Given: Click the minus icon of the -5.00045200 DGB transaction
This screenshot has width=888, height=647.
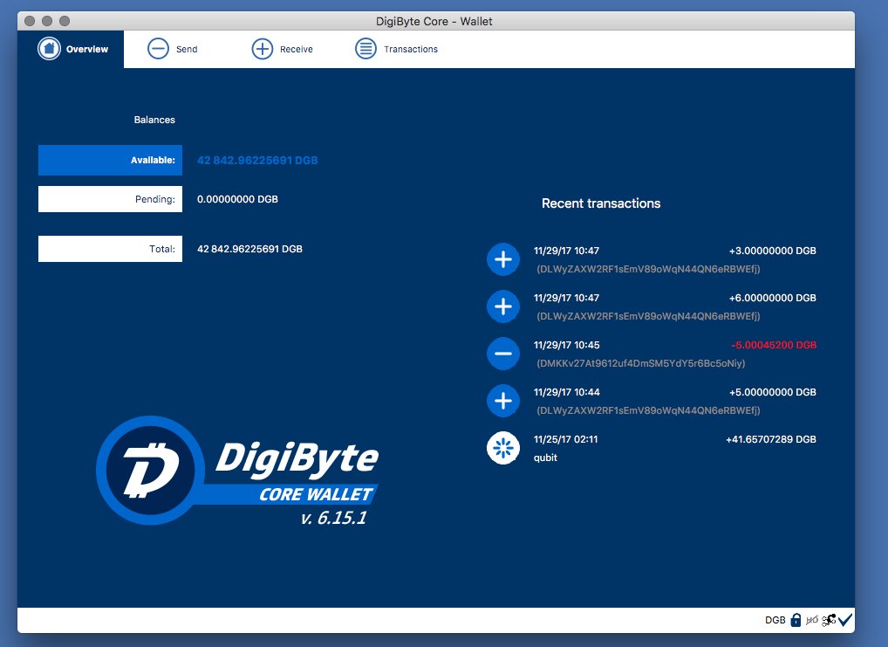Looking at the screenshot, I should pyautogui.click(x=503, y=354).
